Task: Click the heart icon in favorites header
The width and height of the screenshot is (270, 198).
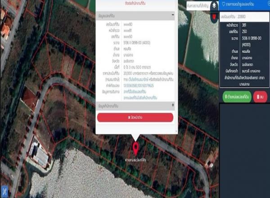Action: 224,4
